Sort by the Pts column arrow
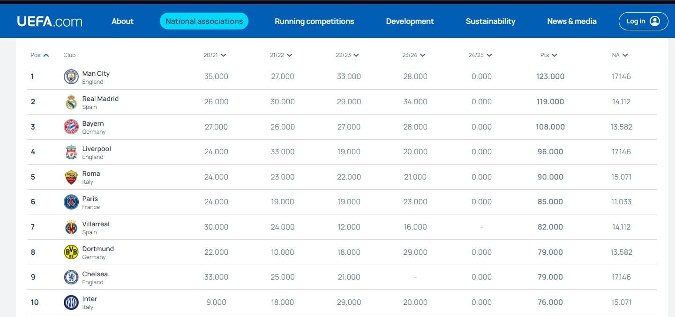 pyautogui.click(x=555, y=55)
